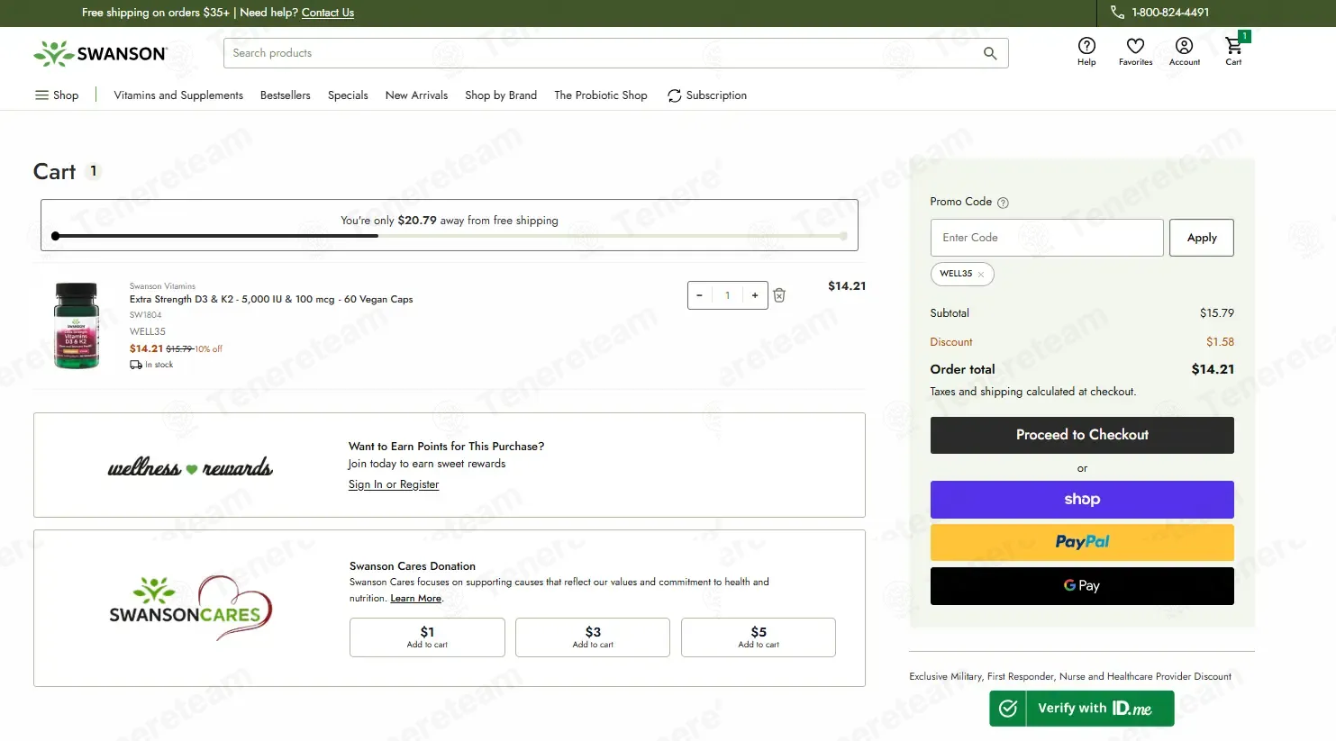The width and height of the screenshot is (1336, 741).
Task: Open The Probiotic Shop
Action: click(601, 95)
